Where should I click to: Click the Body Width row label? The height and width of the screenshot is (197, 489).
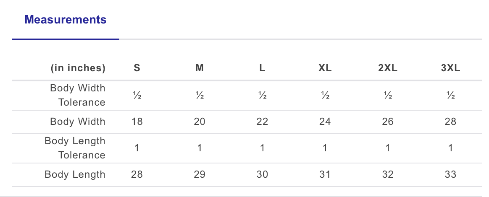78,122
